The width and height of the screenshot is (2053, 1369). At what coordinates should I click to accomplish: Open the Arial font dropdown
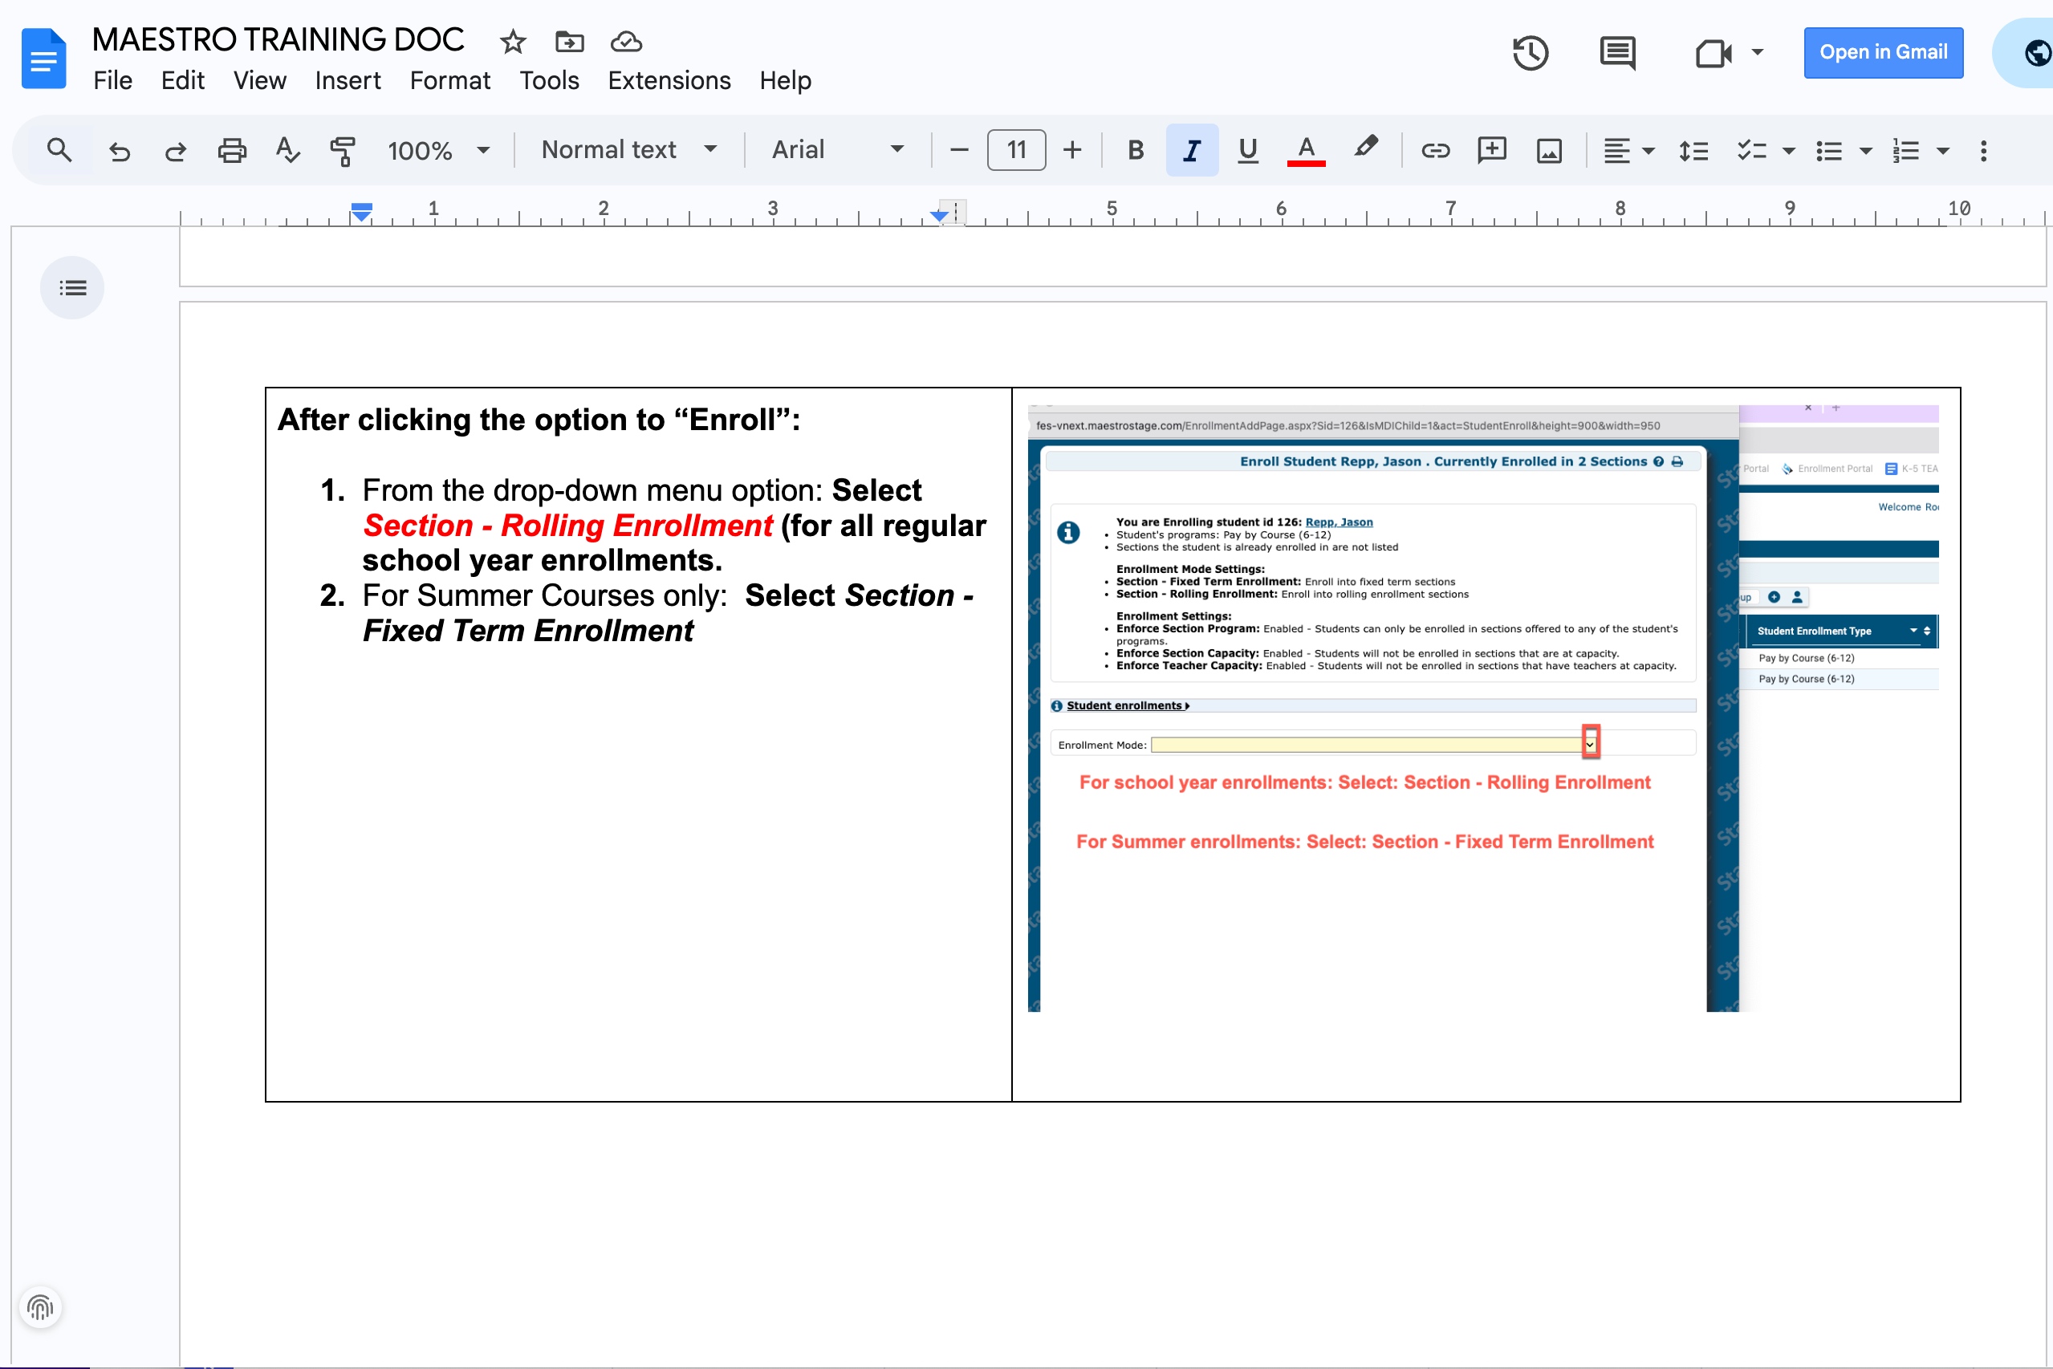coord(836,150)
